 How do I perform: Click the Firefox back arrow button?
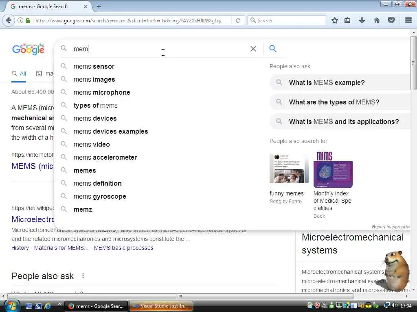9,20
